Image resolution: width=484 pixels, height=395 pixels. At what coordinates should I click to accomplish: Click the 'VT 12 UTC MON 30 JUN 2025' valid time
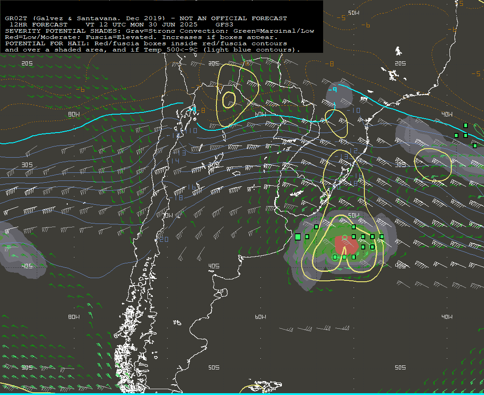click(x=141, y=25)
